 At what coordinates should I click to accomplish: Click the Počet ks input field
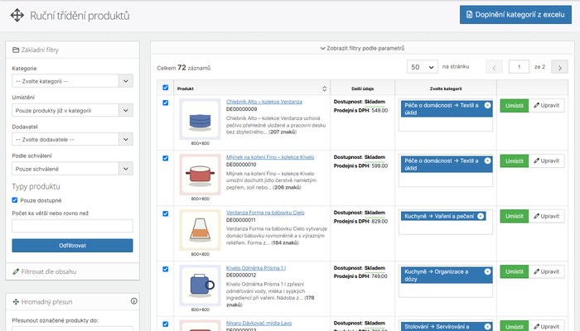[x=73, y=226]
